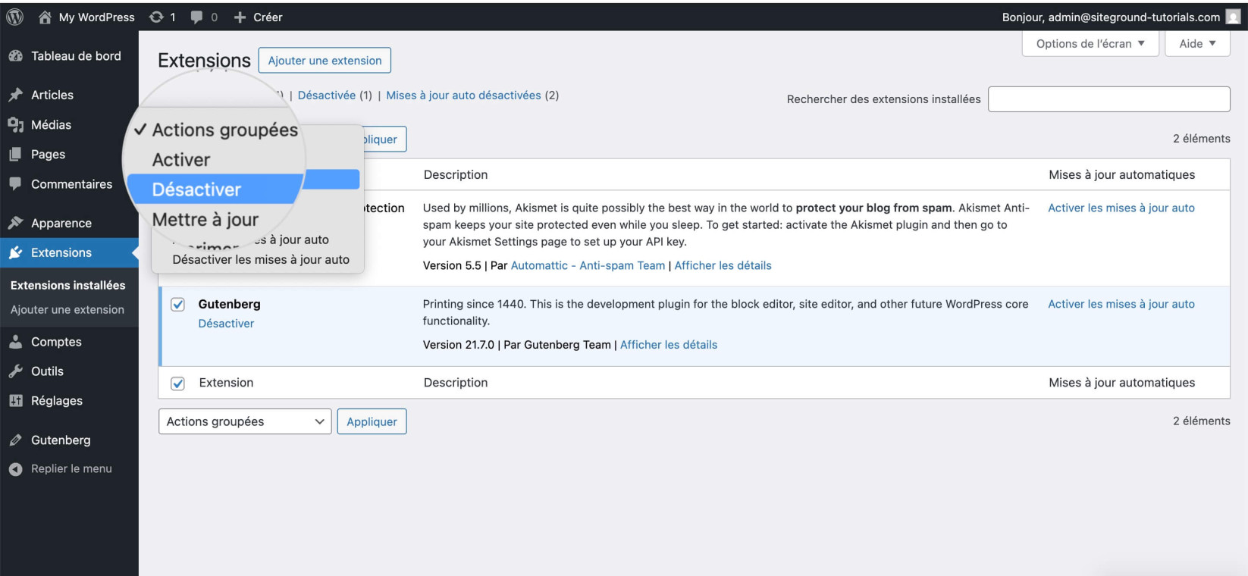
Task: Click Bonjour admin account greeting
Action: tap(1111, 17)
